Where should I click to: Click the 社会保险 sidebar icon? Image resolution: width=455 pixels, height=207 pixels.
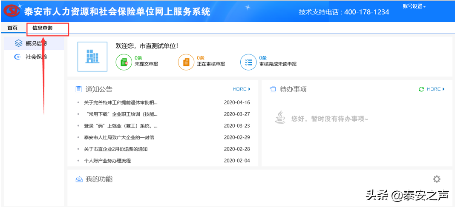click(x=17, y=57)
